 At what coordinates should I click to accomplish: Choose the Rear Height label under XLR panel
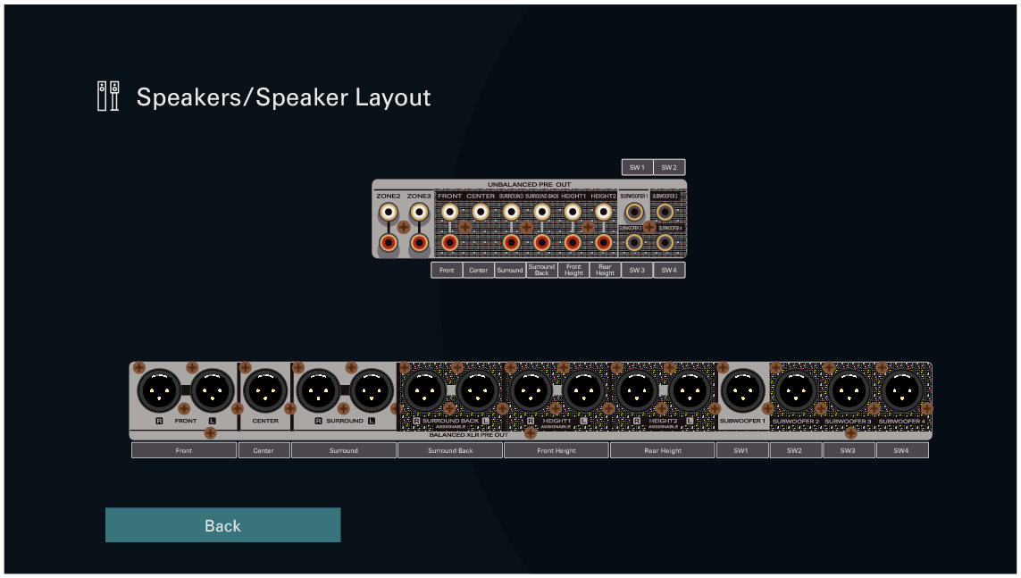pyautogui.click(x=663, y=451)
